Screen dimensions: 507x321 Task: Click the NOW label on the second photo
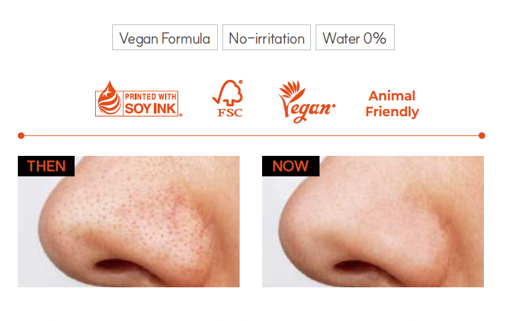[x=290, y=166]
